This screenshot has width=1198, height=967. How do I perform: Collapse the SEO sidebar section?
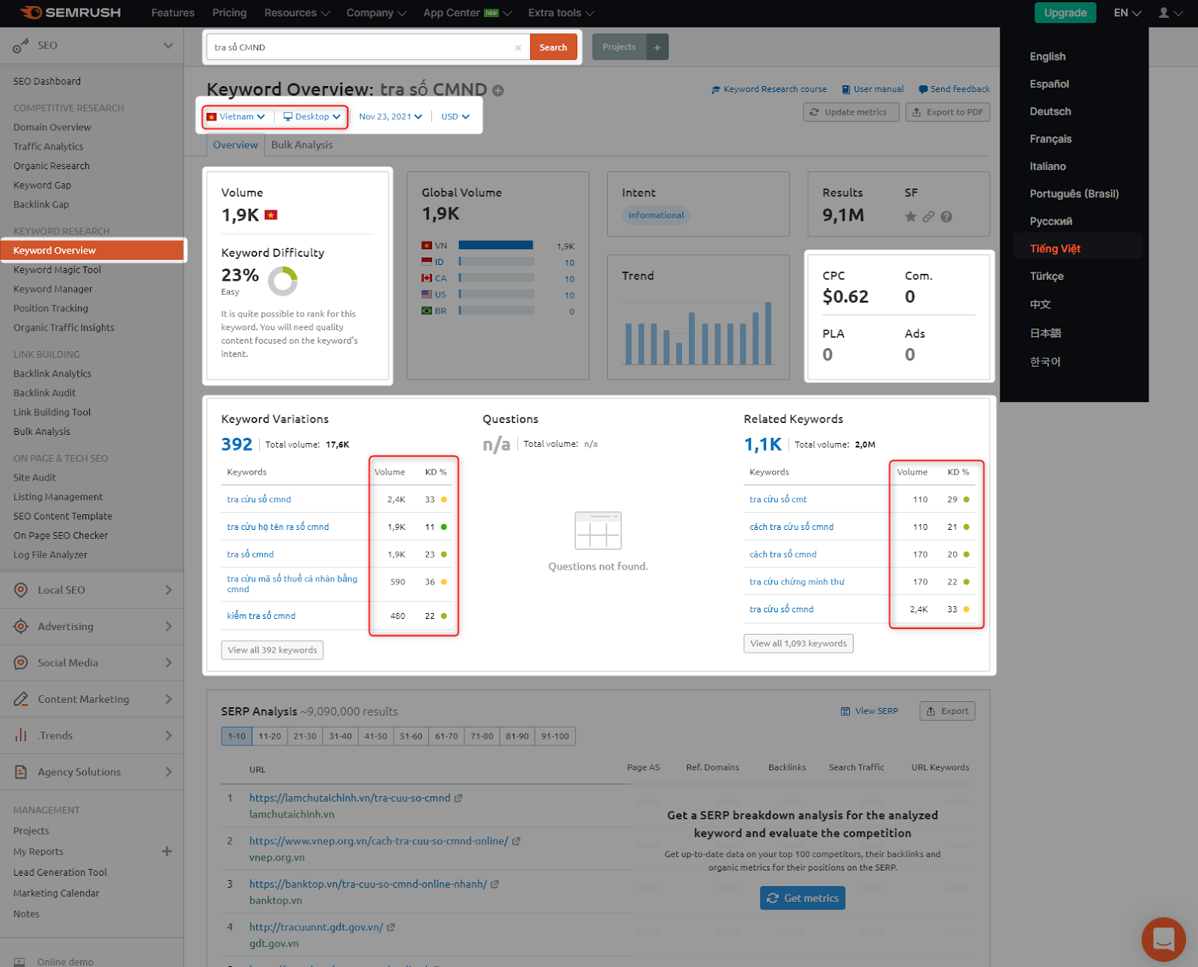click(168, 46)
